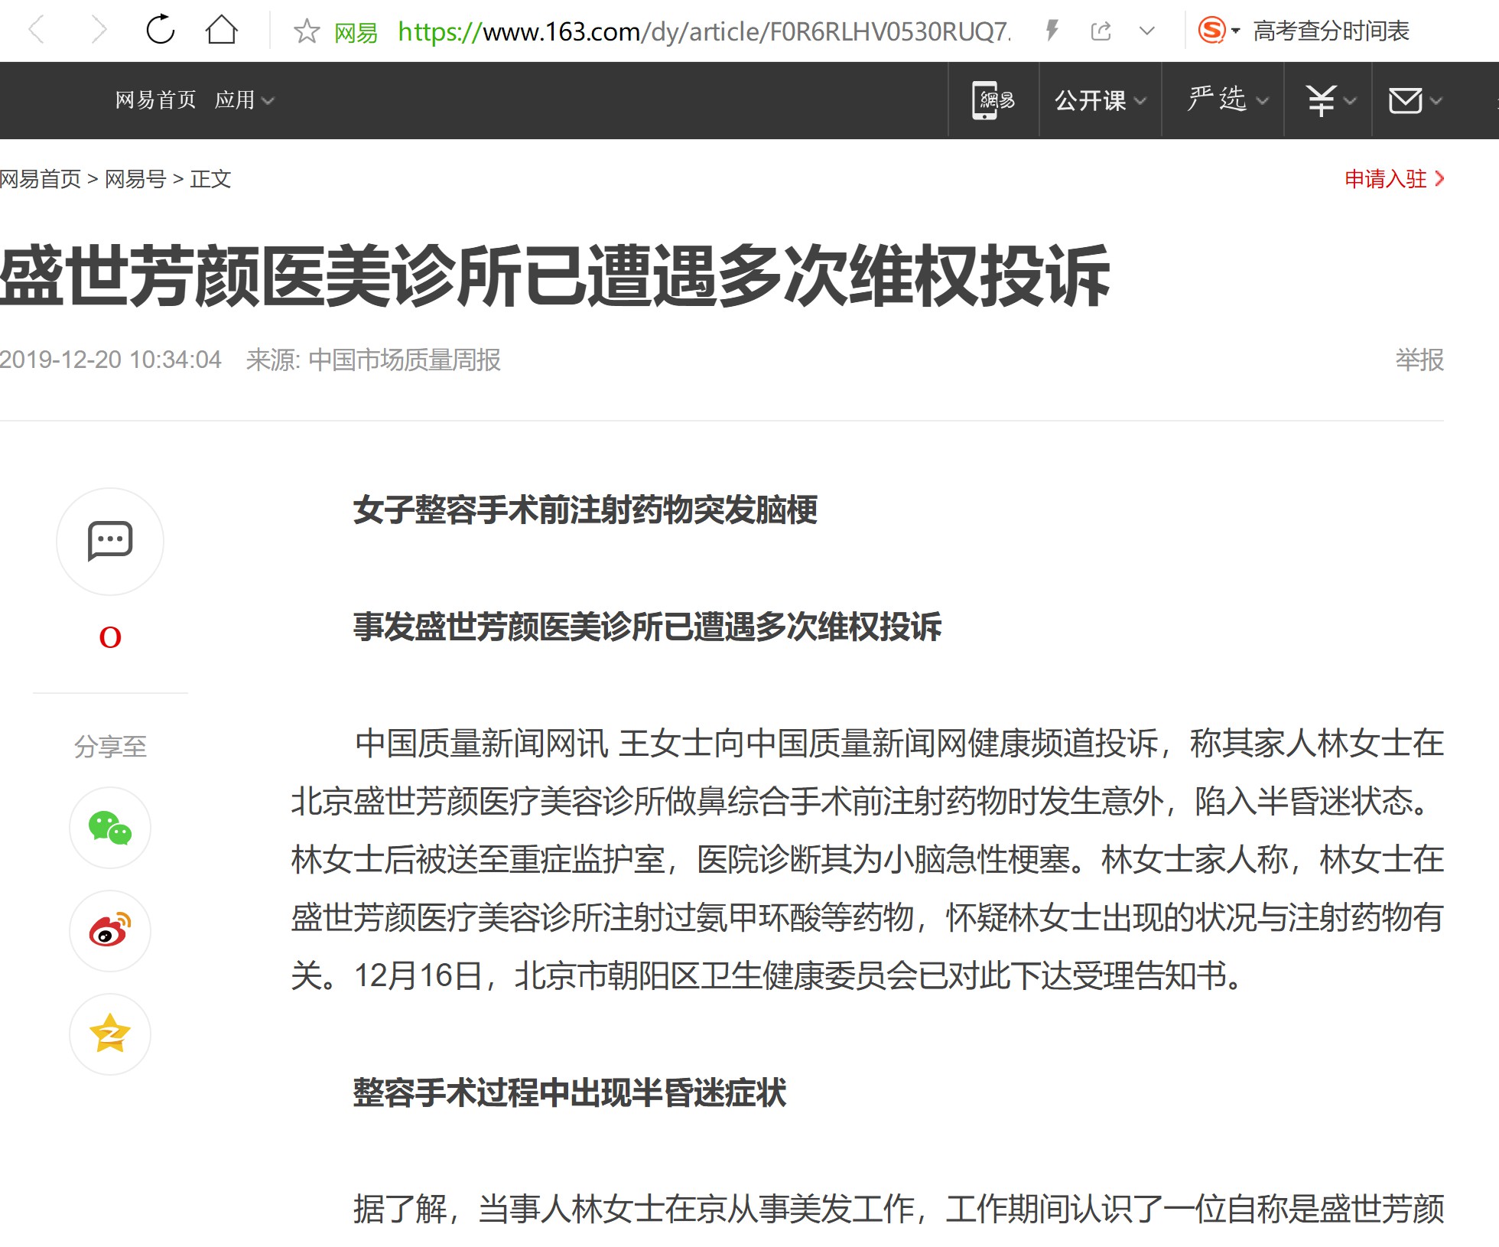1499x1247 pixels.
Task: Open Sogou search engine selector
Action: click(x=1218, y=31)
